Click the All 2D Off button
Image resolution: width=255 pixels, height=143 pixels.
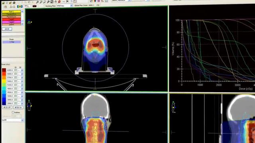(7, 108)
